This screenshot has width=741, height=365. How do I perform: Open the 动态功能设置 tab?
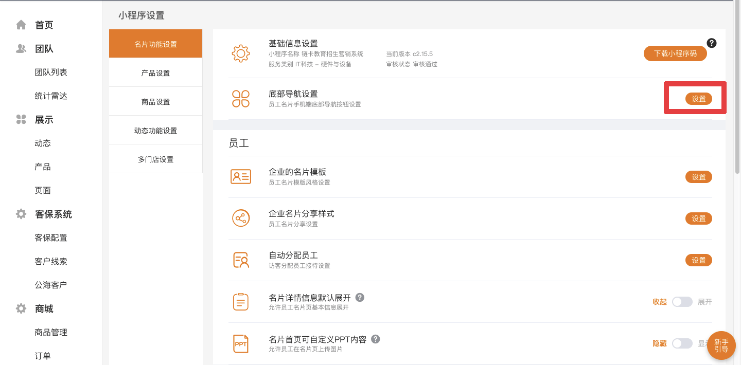click(155, 131)
